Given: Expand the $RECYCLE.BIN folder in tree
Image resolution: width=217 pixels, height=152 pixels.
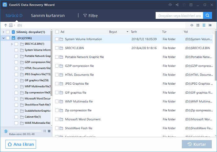Looking at the screenshot, I should coord(12,44).
